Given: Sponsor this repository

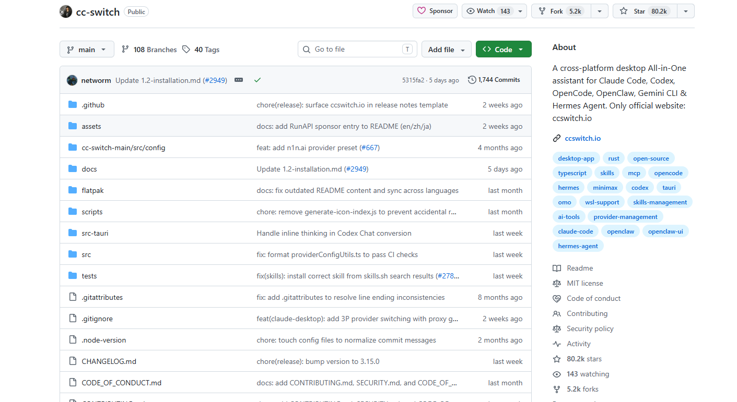Looking at the screenshot, I should 435,11.
